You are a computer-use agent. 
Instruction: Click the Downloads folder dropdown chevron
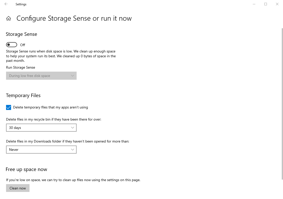pos(73,150)
